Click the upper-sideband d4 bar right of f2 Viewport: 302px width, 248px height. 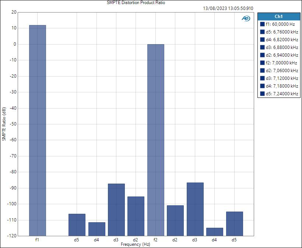coord(215,232)
